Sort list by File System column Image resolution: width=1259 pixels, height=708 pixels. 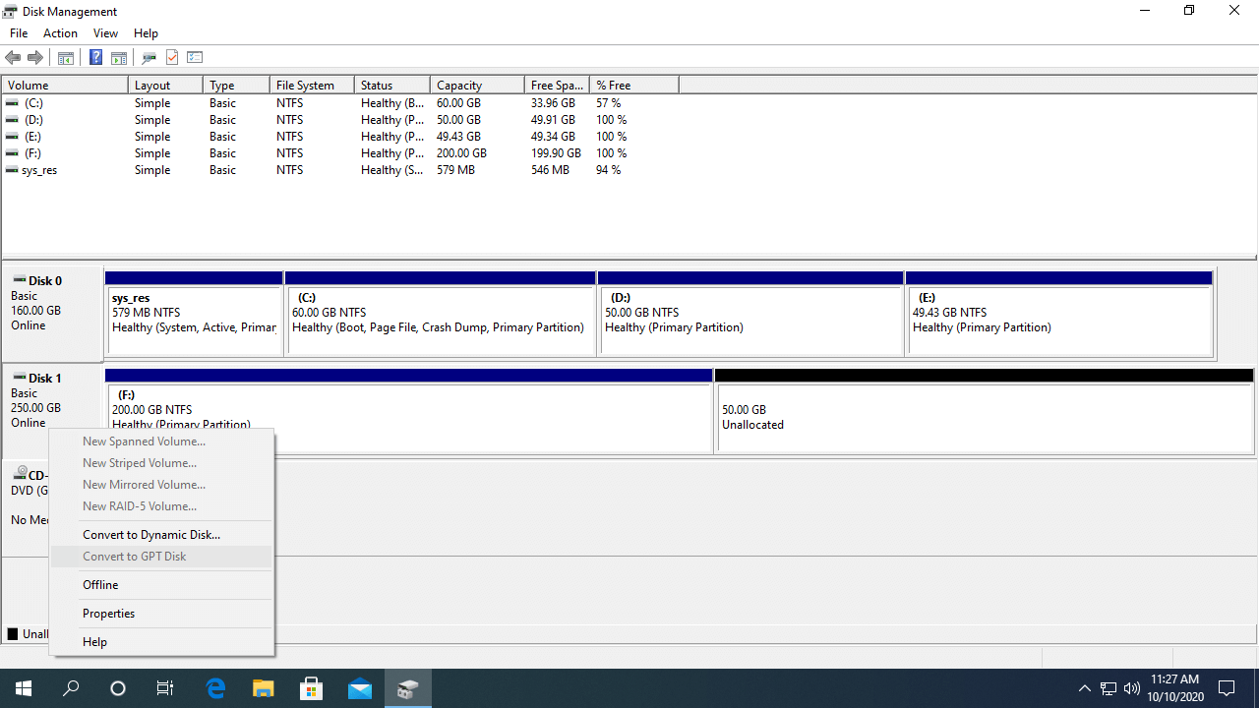pyautogui.click(x=305, y=86)
